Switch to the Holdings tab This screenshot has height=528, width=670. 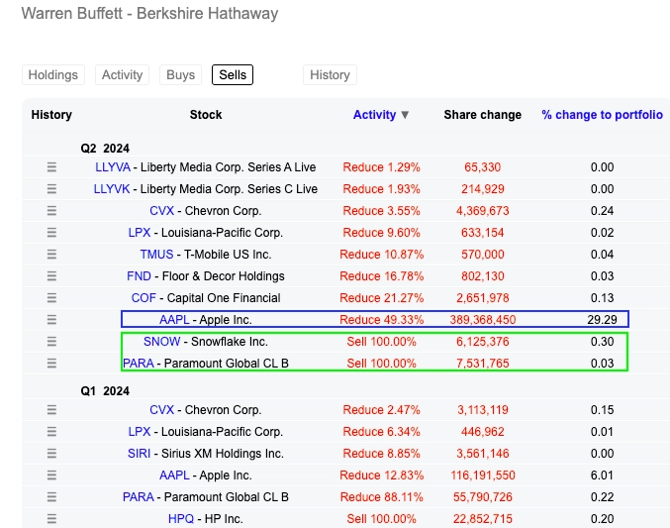point(53,75)
